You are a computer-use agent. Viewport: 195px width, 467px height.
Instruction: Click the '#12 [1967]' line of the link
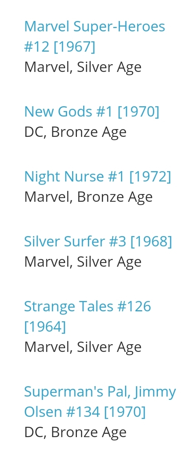[x=60, y=47]
